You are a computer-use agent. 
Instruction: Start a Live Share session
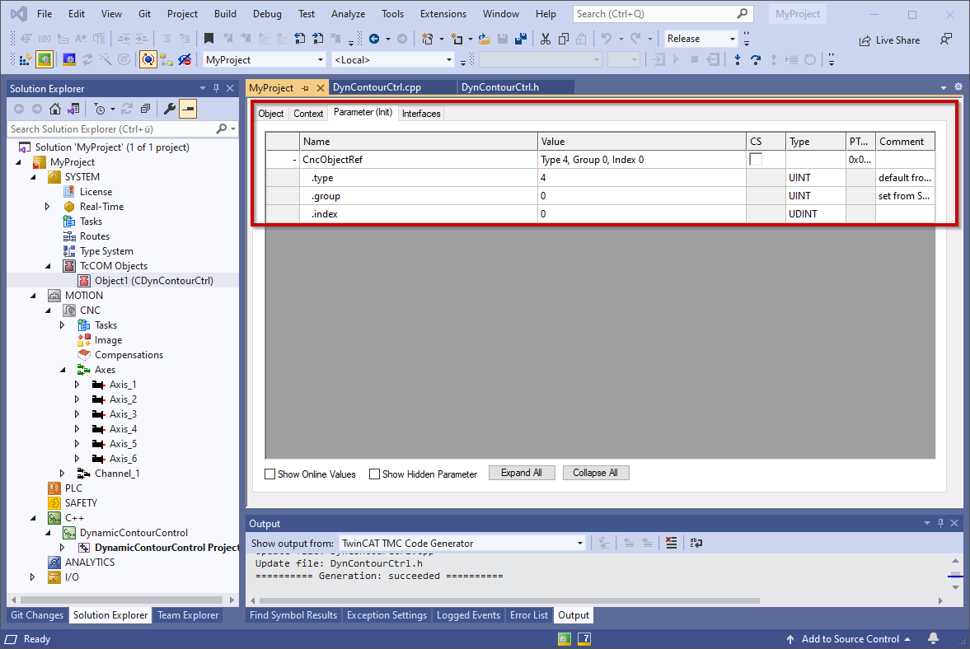pyautogui.click(x=889, y=40)
